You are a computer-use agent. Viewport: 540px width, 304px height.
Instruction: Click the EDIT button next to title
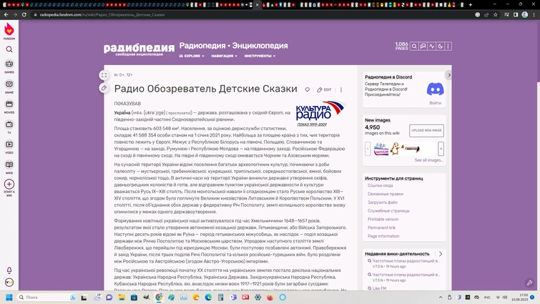tap(325, 89)
